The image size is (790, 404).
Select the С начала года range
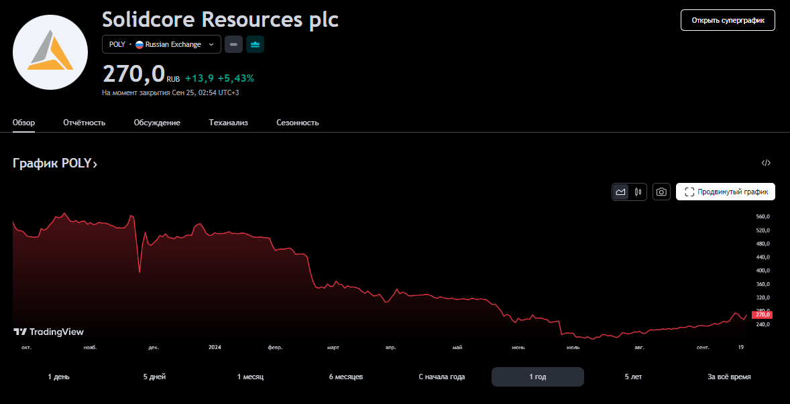[x=442, y=377]
